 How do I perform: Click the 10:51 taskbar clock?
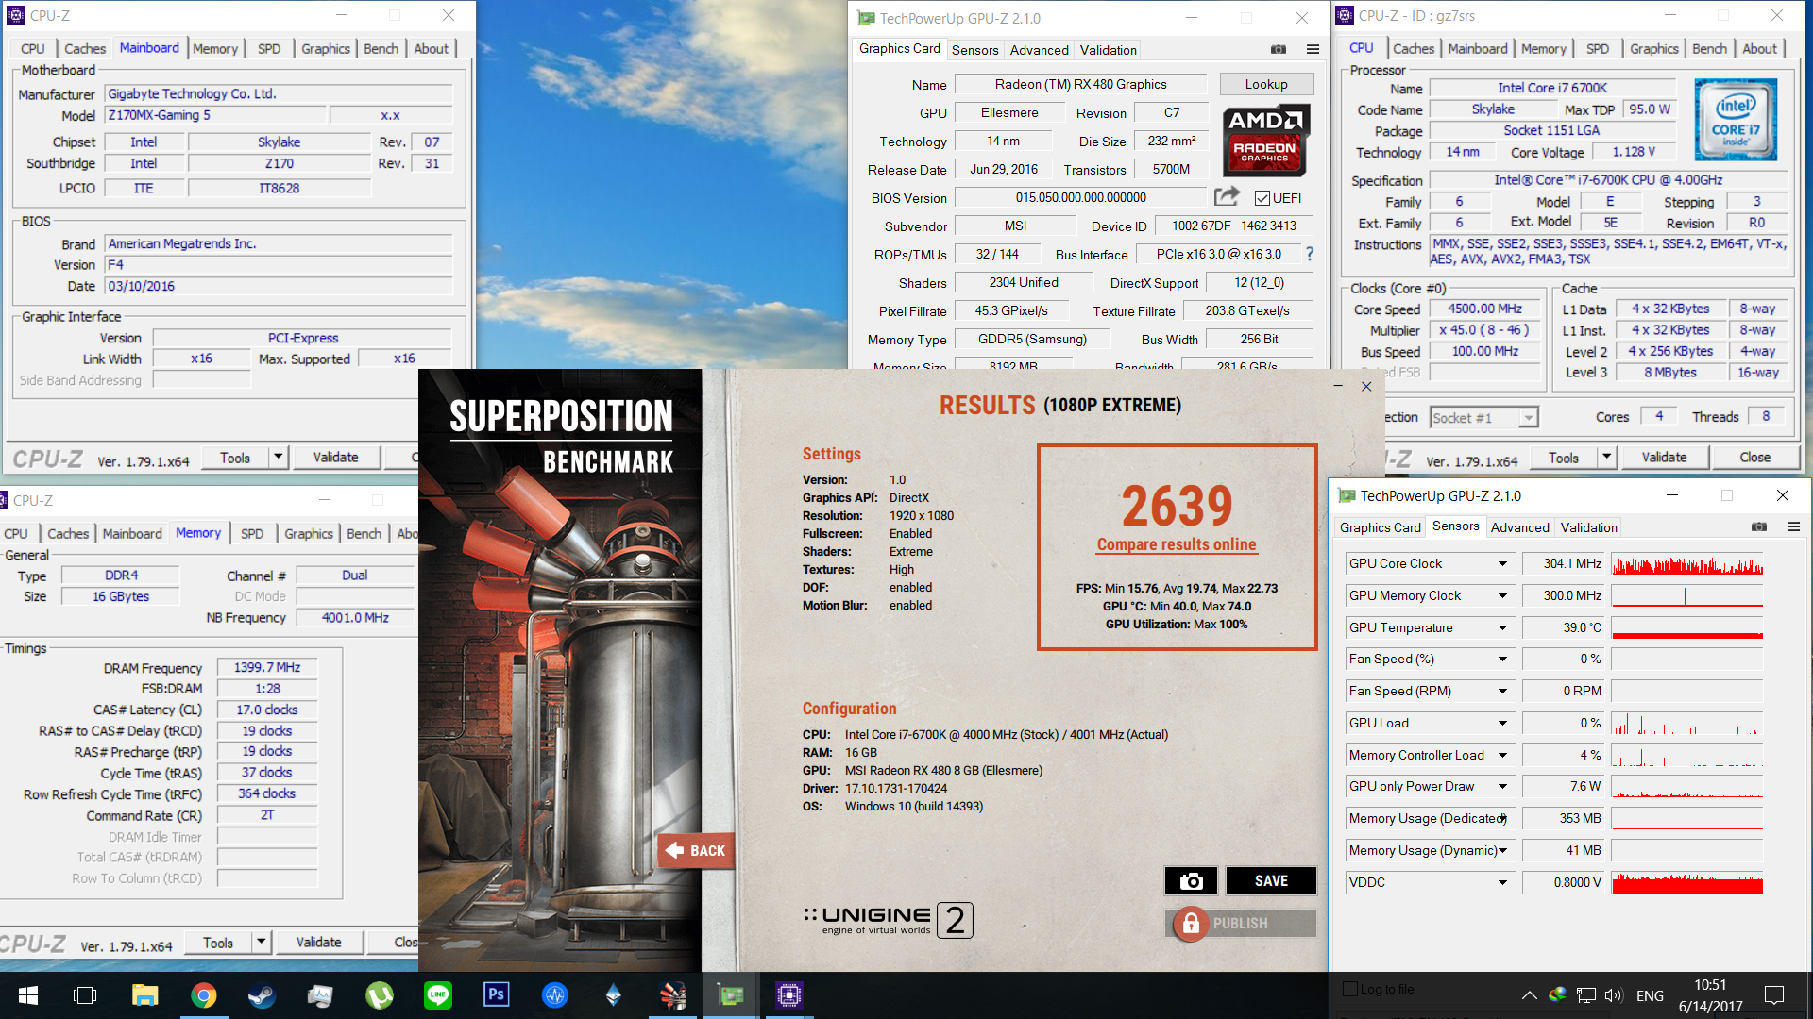pyautogui.click(x=1710, y=984)
